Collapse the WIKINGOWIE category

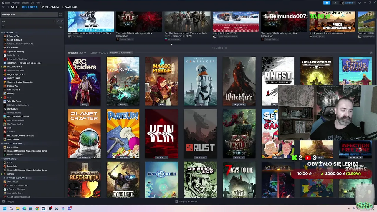point(2,159)
